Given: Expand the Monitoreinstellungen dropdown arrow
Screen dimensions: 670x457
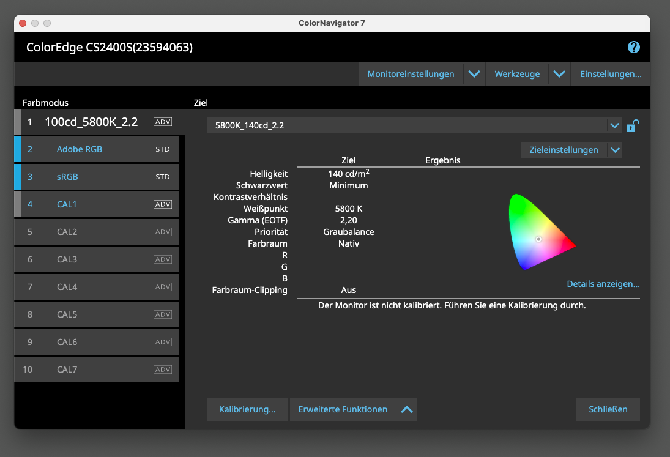Looking at the screenshot, I should point(474,74).
